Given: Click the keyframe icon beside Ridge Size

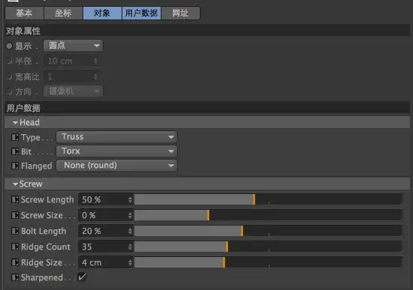Looking at the screenshot, I should (x=15, y=262).
